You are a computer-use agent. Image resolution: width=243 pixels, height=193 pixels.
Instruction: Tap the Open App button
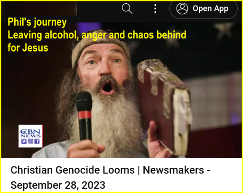204,9
